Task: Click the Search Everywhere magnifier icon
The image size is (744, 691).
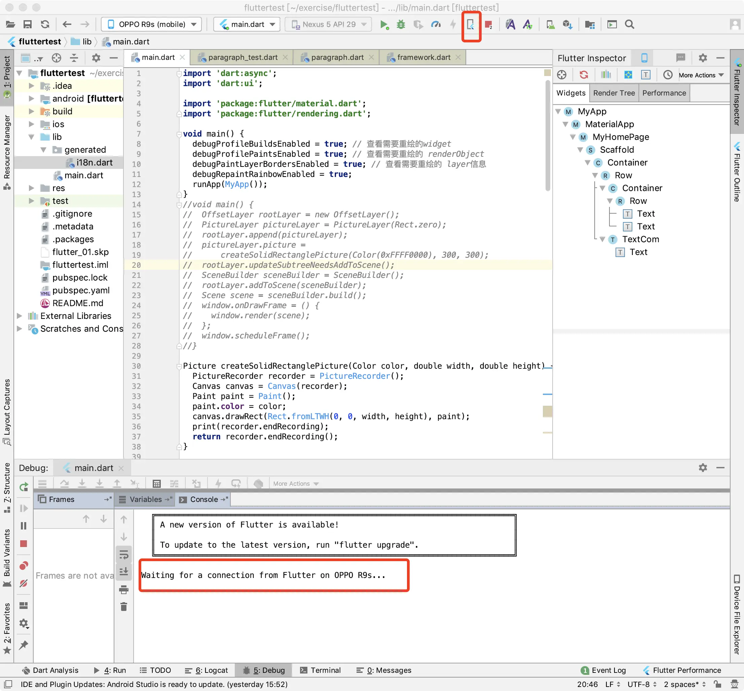Action: point(630,25)
